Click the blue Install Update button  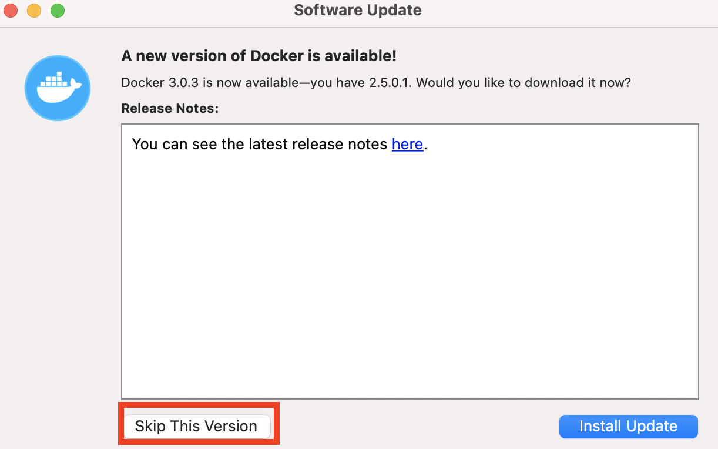[x=628, y=427]
